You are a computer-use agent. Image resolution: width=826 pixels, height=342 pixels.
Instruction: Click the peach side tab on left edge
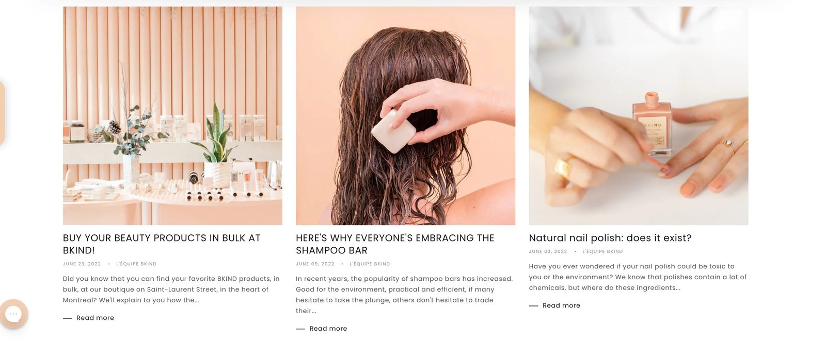pos(2,112)
